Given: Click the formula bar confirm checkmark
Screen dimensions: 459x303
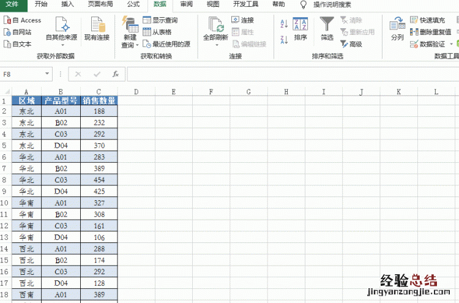Looking at the screenshot, I should pos(97,74).
